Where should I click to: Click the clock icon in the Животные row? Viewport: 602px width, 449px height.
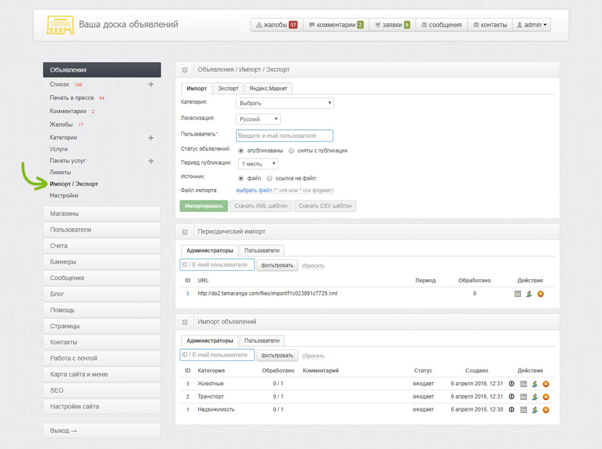click(x=512, y=384)
